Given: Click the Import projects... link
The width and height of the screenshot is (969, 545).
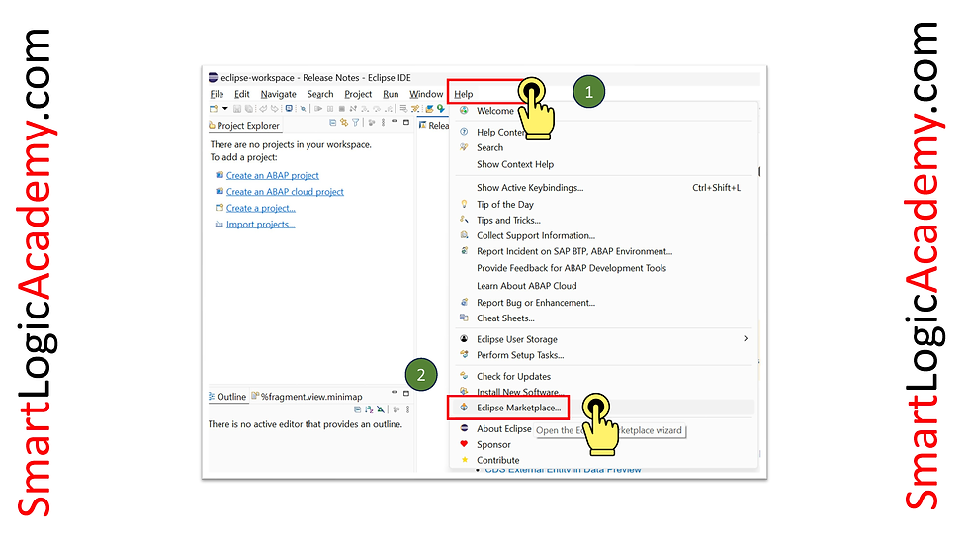Looking at the screenshot, I should pyautogui.click(x=260, y=224).
